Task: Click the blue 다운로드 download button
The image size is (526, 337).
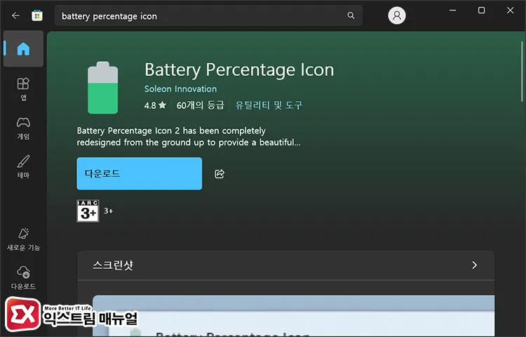Action: 140,173
